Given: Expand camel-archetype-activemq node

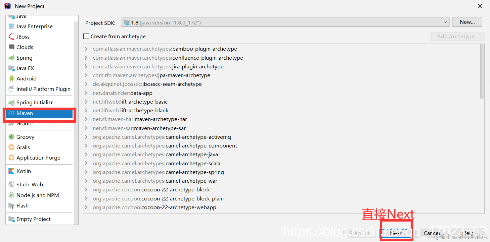Looking at the screenshot, I should tap(87, 137).
